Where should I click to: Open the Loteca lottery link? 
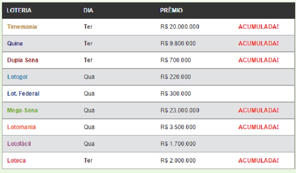coord(16,161)
